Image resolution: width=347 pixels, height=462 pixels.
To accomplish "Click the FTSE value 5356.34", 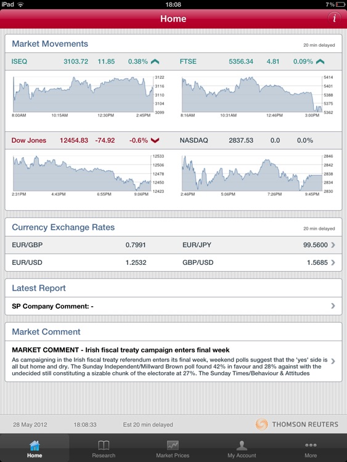I will click(241, 62).
